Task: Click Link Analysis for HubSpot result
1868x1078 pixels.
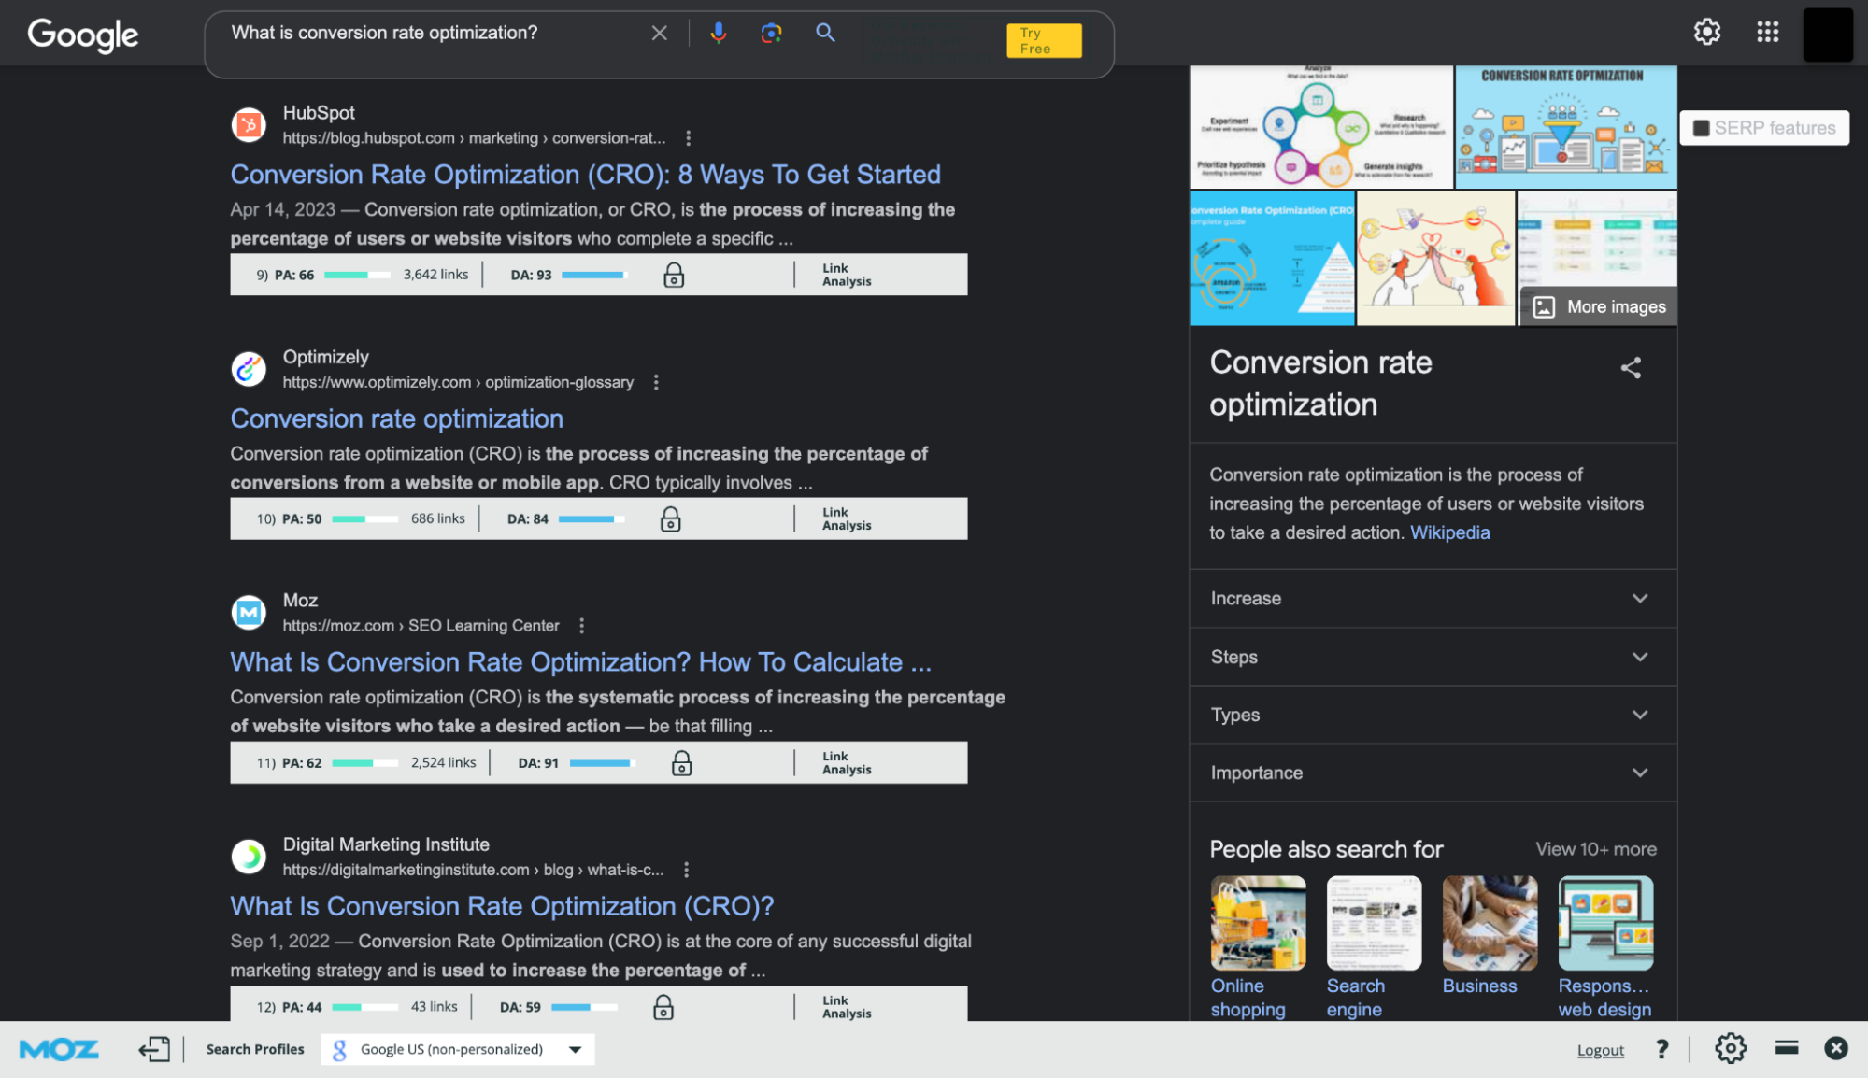Action: [846, 274]
